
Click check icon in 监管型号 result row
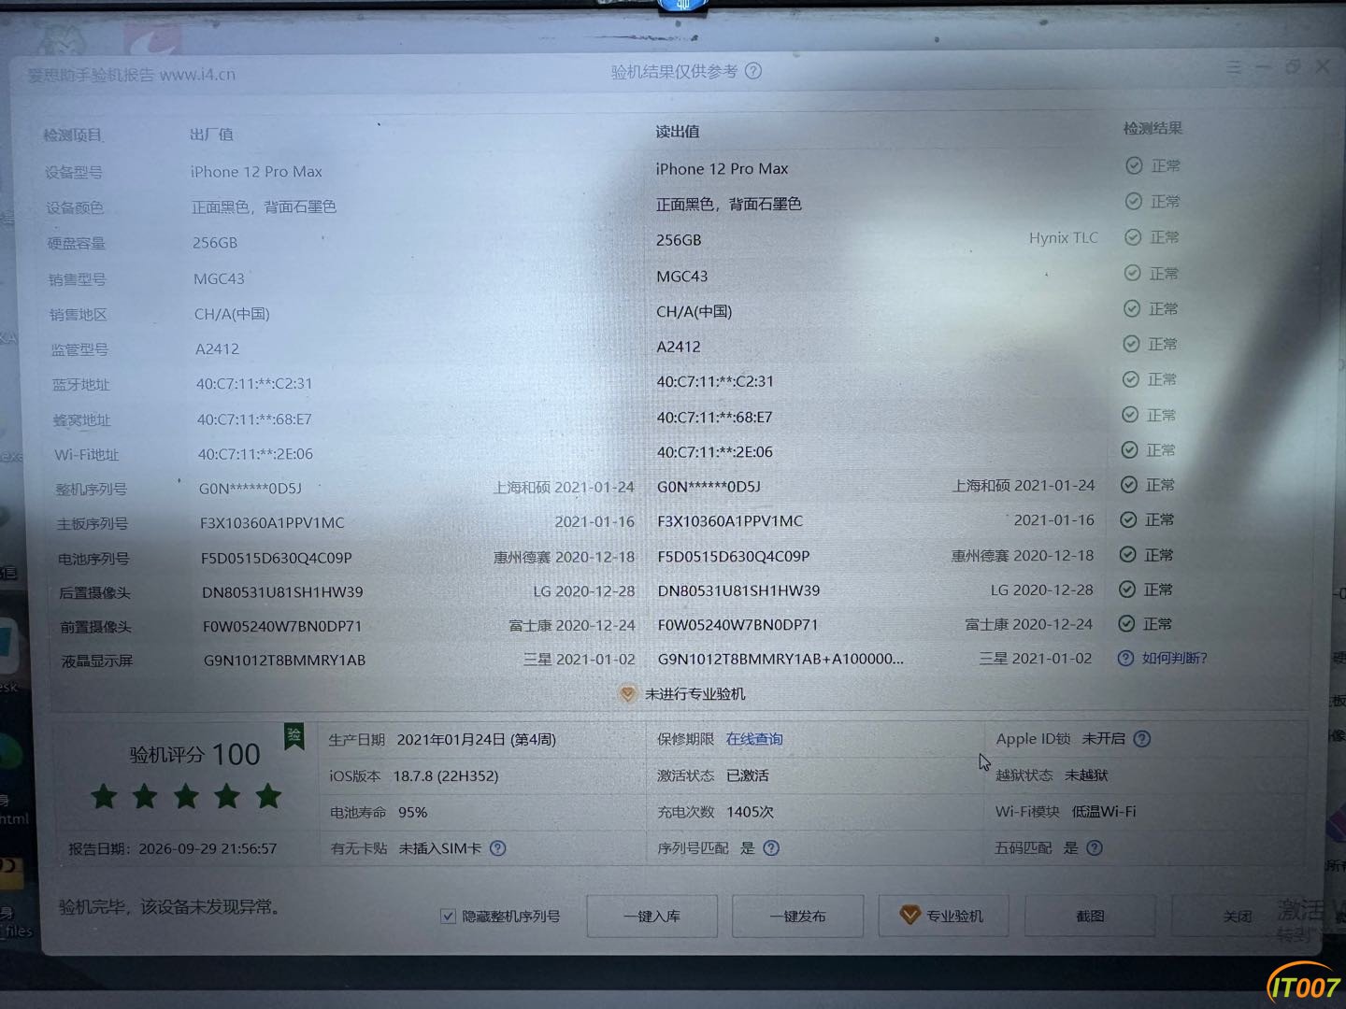pyautogui.click(x=1131, y=345)
